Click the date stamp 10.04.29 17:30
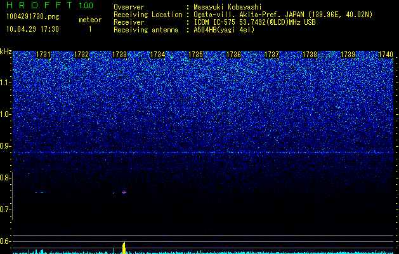Viewport: 399px width, 254px height. click(x=32, y=29)
